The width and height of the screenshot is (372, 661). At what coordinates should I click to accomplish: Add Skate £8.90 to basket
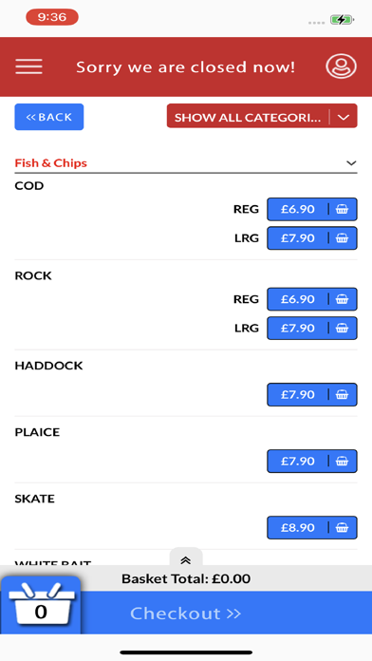click(312, 528)
